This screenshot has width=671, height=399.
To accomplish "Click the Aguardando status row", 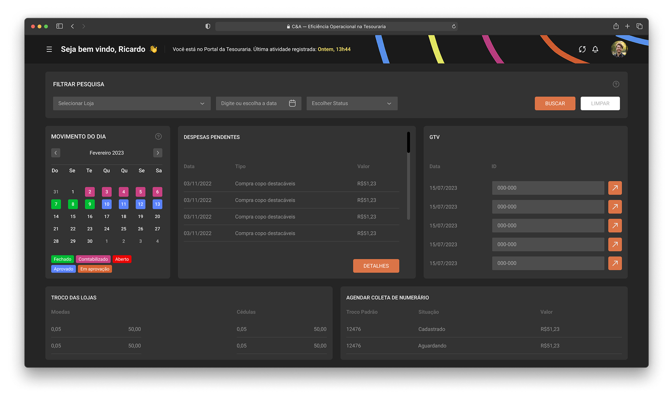I will (484, 346).
